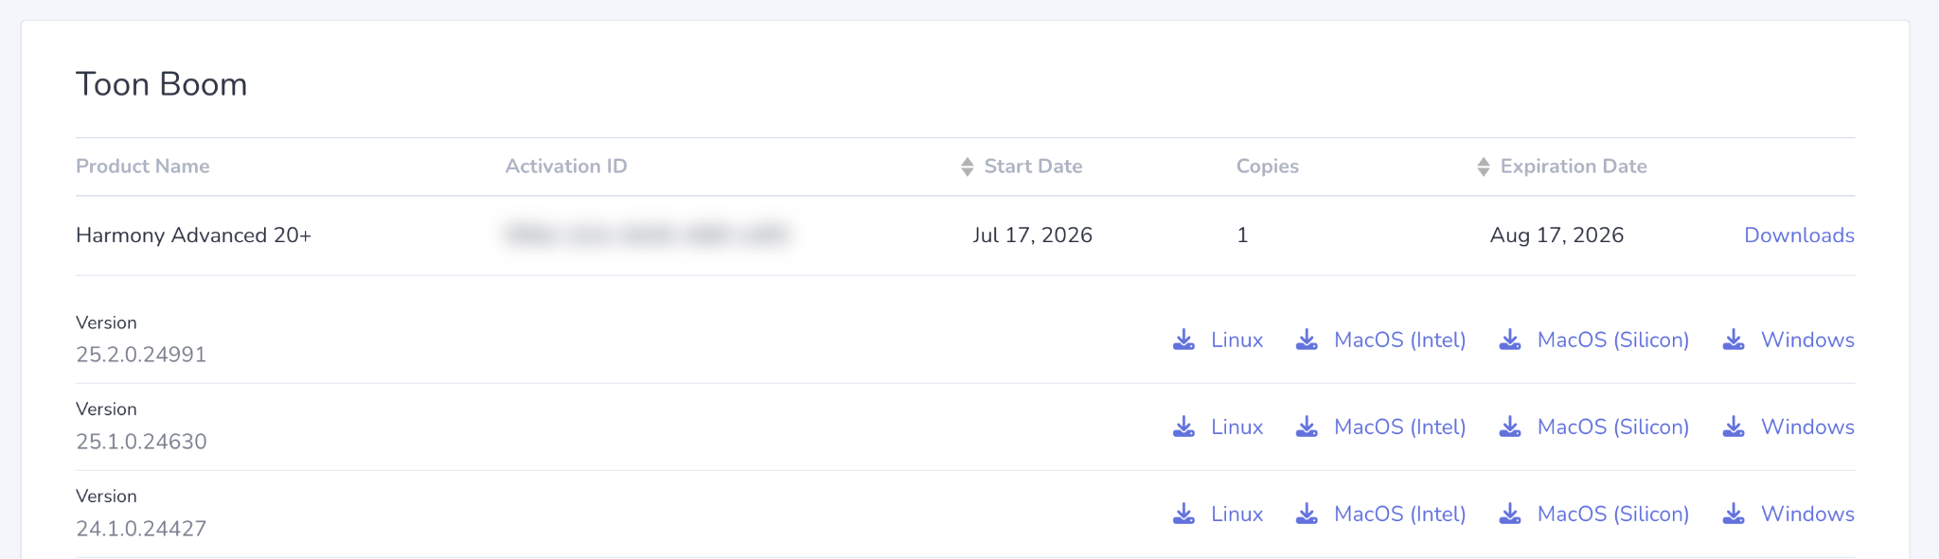Click the Copies column header

tap(1268, 166)
